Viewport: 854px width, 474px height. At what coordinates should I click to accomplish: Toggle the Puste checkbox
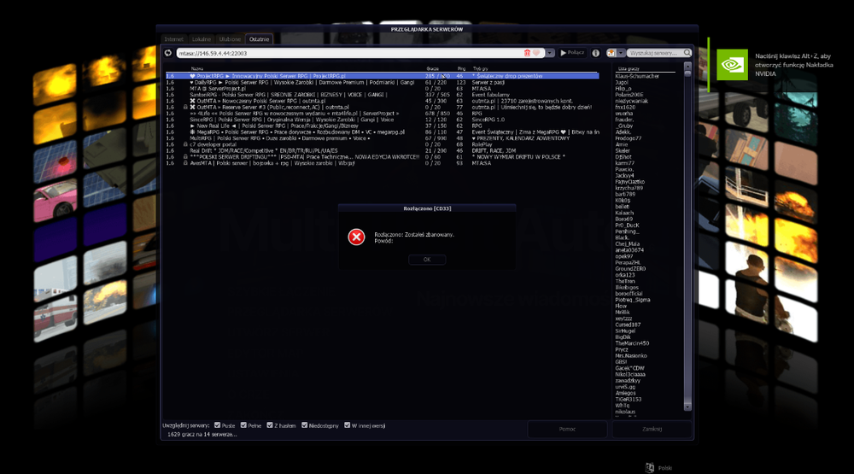217,425
